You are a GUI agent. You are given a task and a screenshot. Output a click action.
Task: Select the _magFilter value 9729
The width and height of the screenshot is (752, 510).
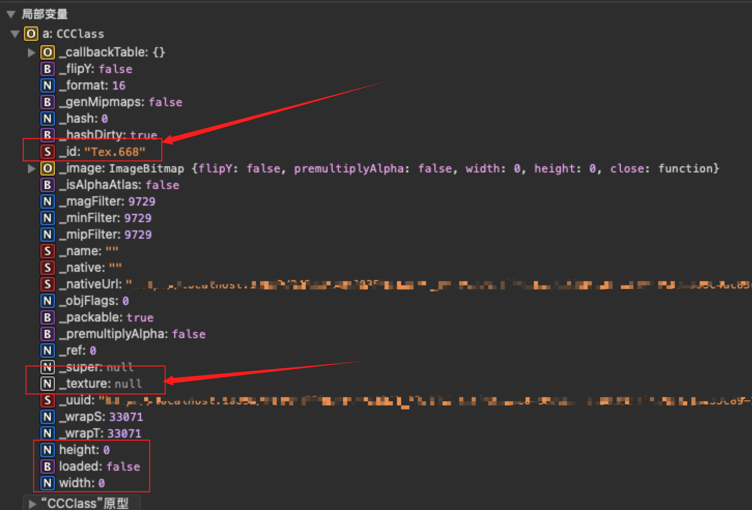click(x=141, y=202)
